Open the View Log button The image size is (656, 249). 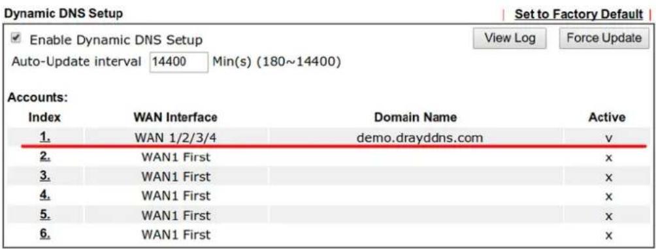point(510,39)
